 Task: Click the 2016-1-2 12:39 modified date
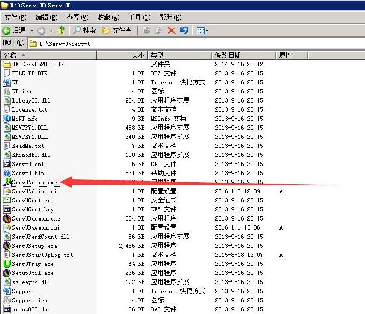coord(237,191)
